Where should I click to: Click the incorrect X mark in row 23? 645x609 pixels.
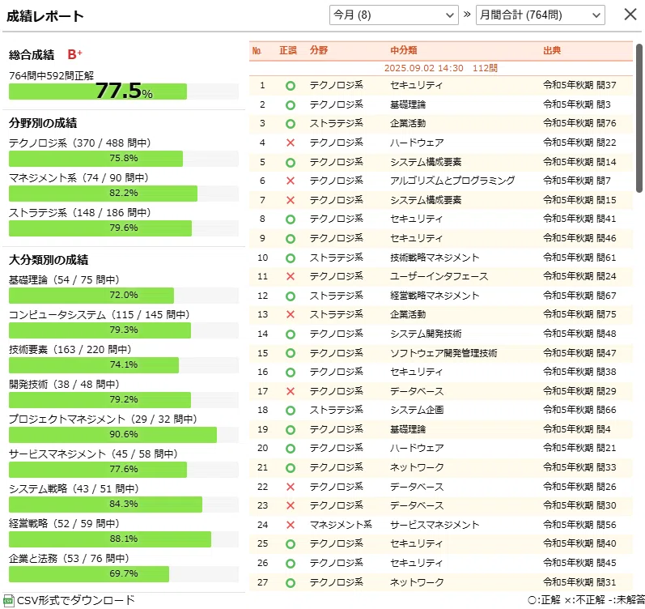tap(291, 505)
